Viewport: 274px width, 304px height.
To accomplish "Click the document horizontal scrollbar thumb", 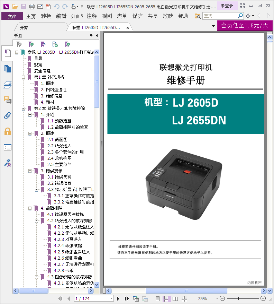I will (186, 290).
